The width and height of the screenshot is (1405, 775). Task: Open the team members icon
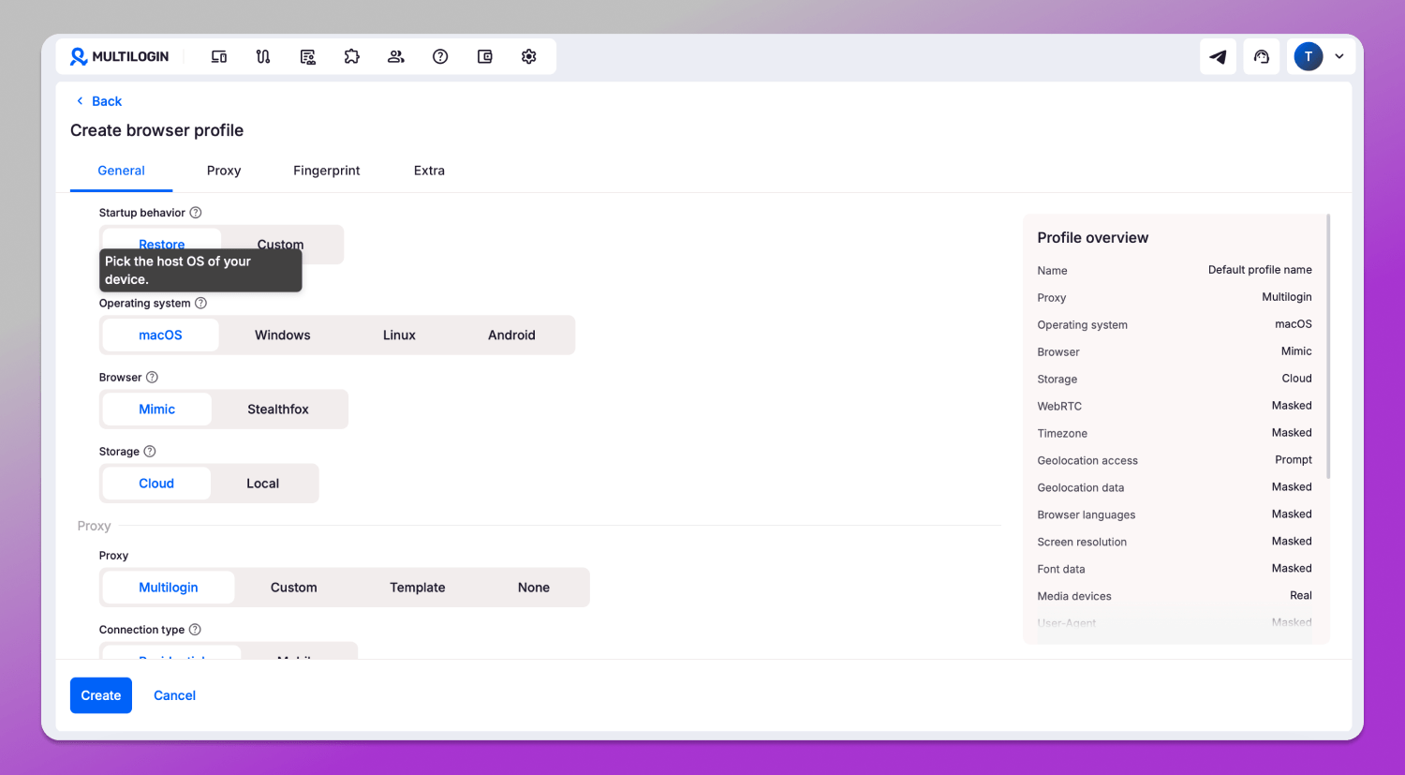396,56
